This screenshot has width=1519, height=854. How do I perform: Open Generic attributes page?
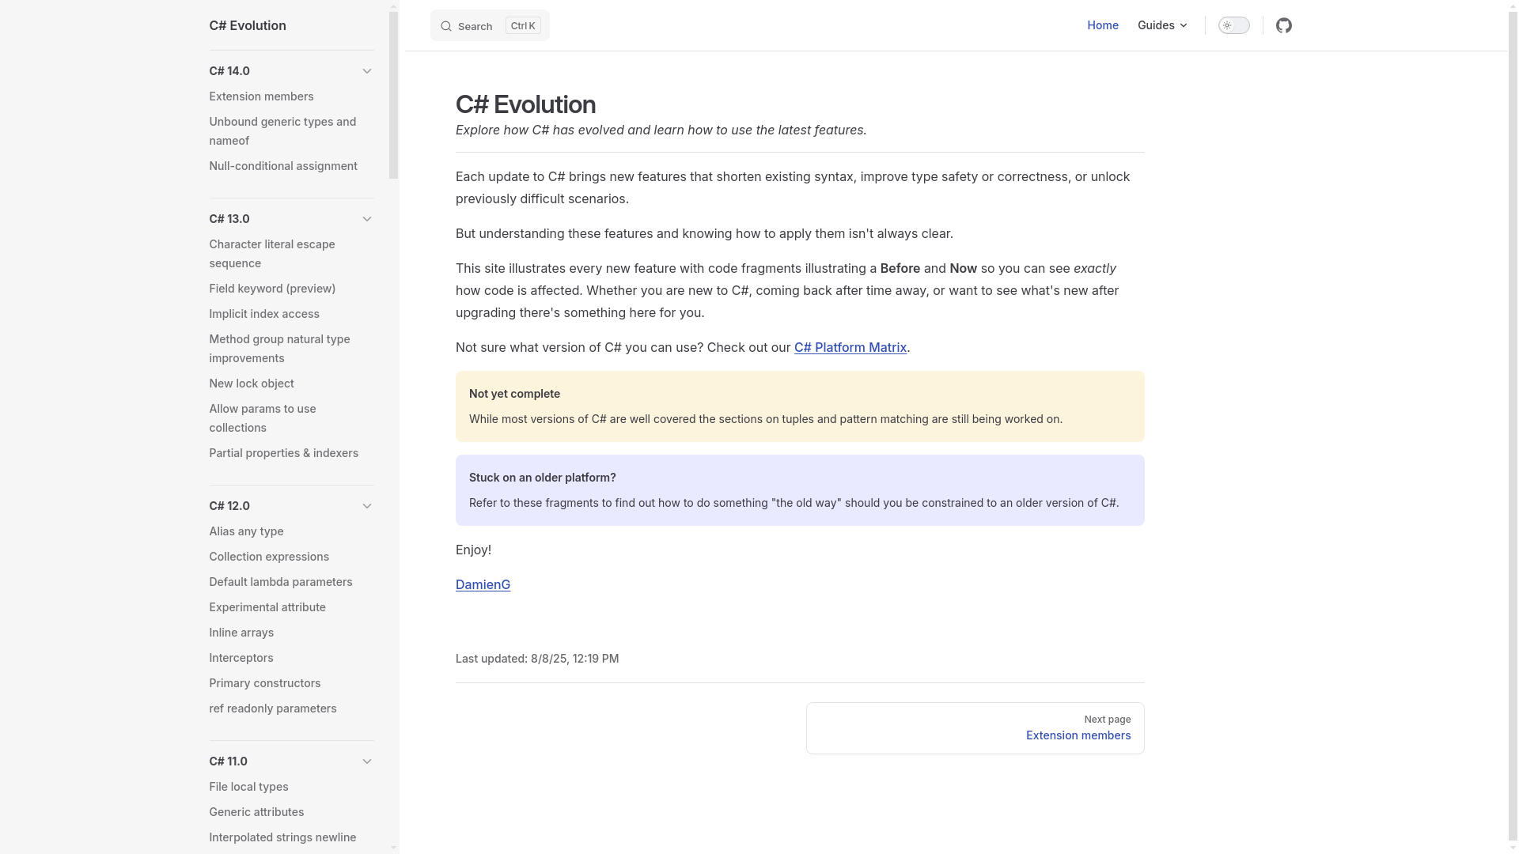click(x=256, y=812)
